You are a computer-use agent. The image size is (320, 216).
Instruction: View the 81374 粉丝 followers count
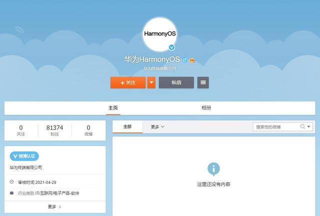click(x=54, y=130)
